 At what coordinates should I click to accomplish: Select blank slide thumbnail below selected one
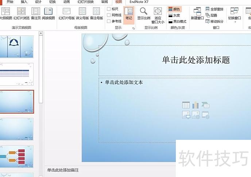click(x=17, y=129)
